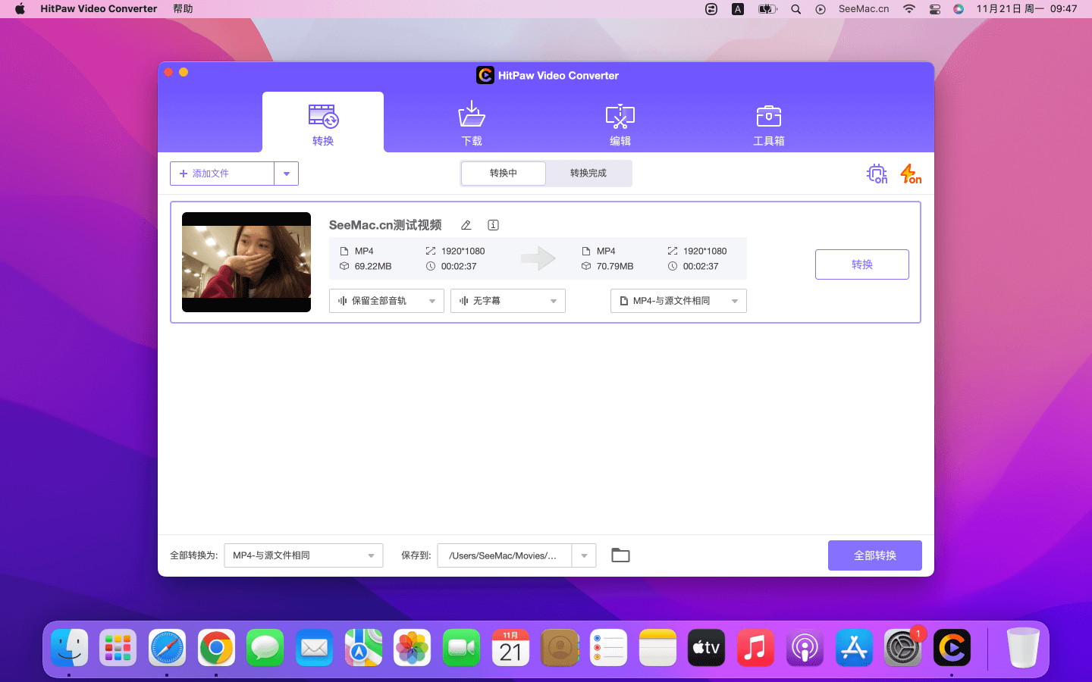Open the output folder icon
Viewport: 1092px width, 682px height.
[x=620, y=555]
